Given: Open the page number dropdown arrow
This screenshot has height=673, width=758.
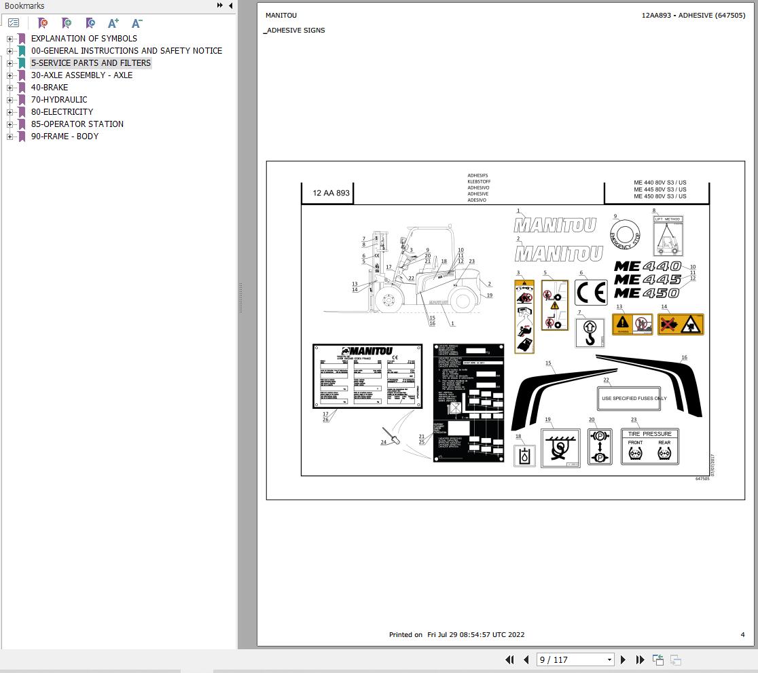Looking at the screenshot, I should [x=609, y=660].
